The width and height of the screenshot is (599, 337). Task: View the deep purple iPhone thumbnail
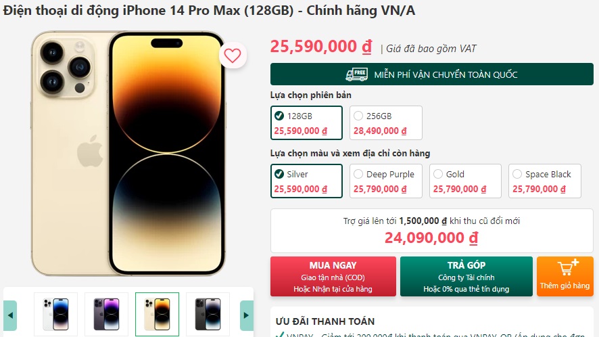pos(107,314)
